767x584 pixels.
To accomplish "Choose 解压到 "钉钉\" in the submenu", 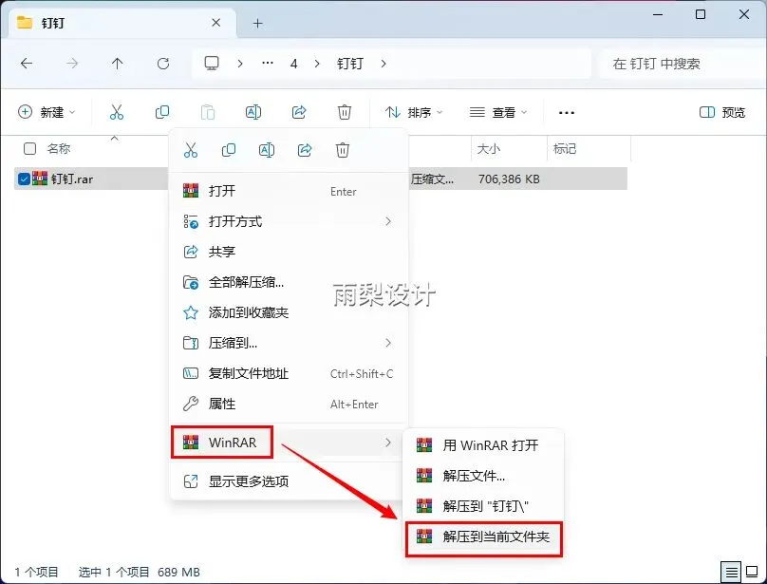I will point(483,506).
